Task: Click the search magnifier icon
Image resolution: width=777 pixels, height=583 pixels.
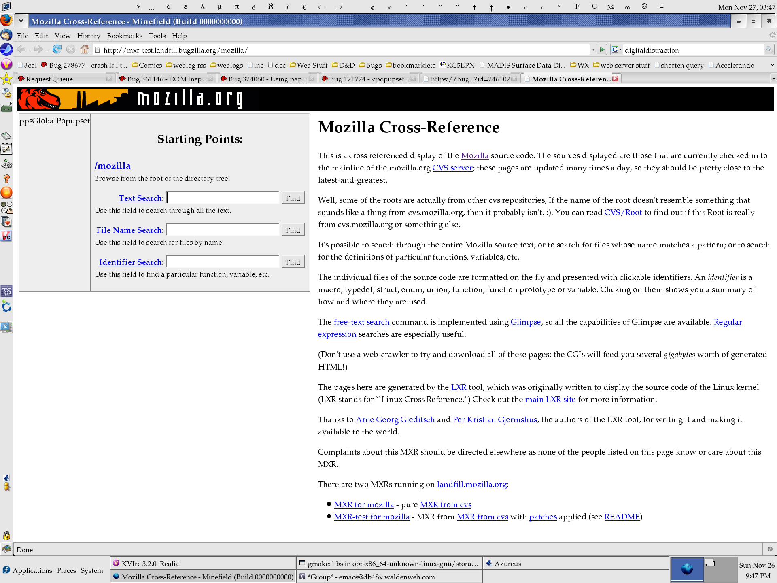Action: [x=769, y=49]
